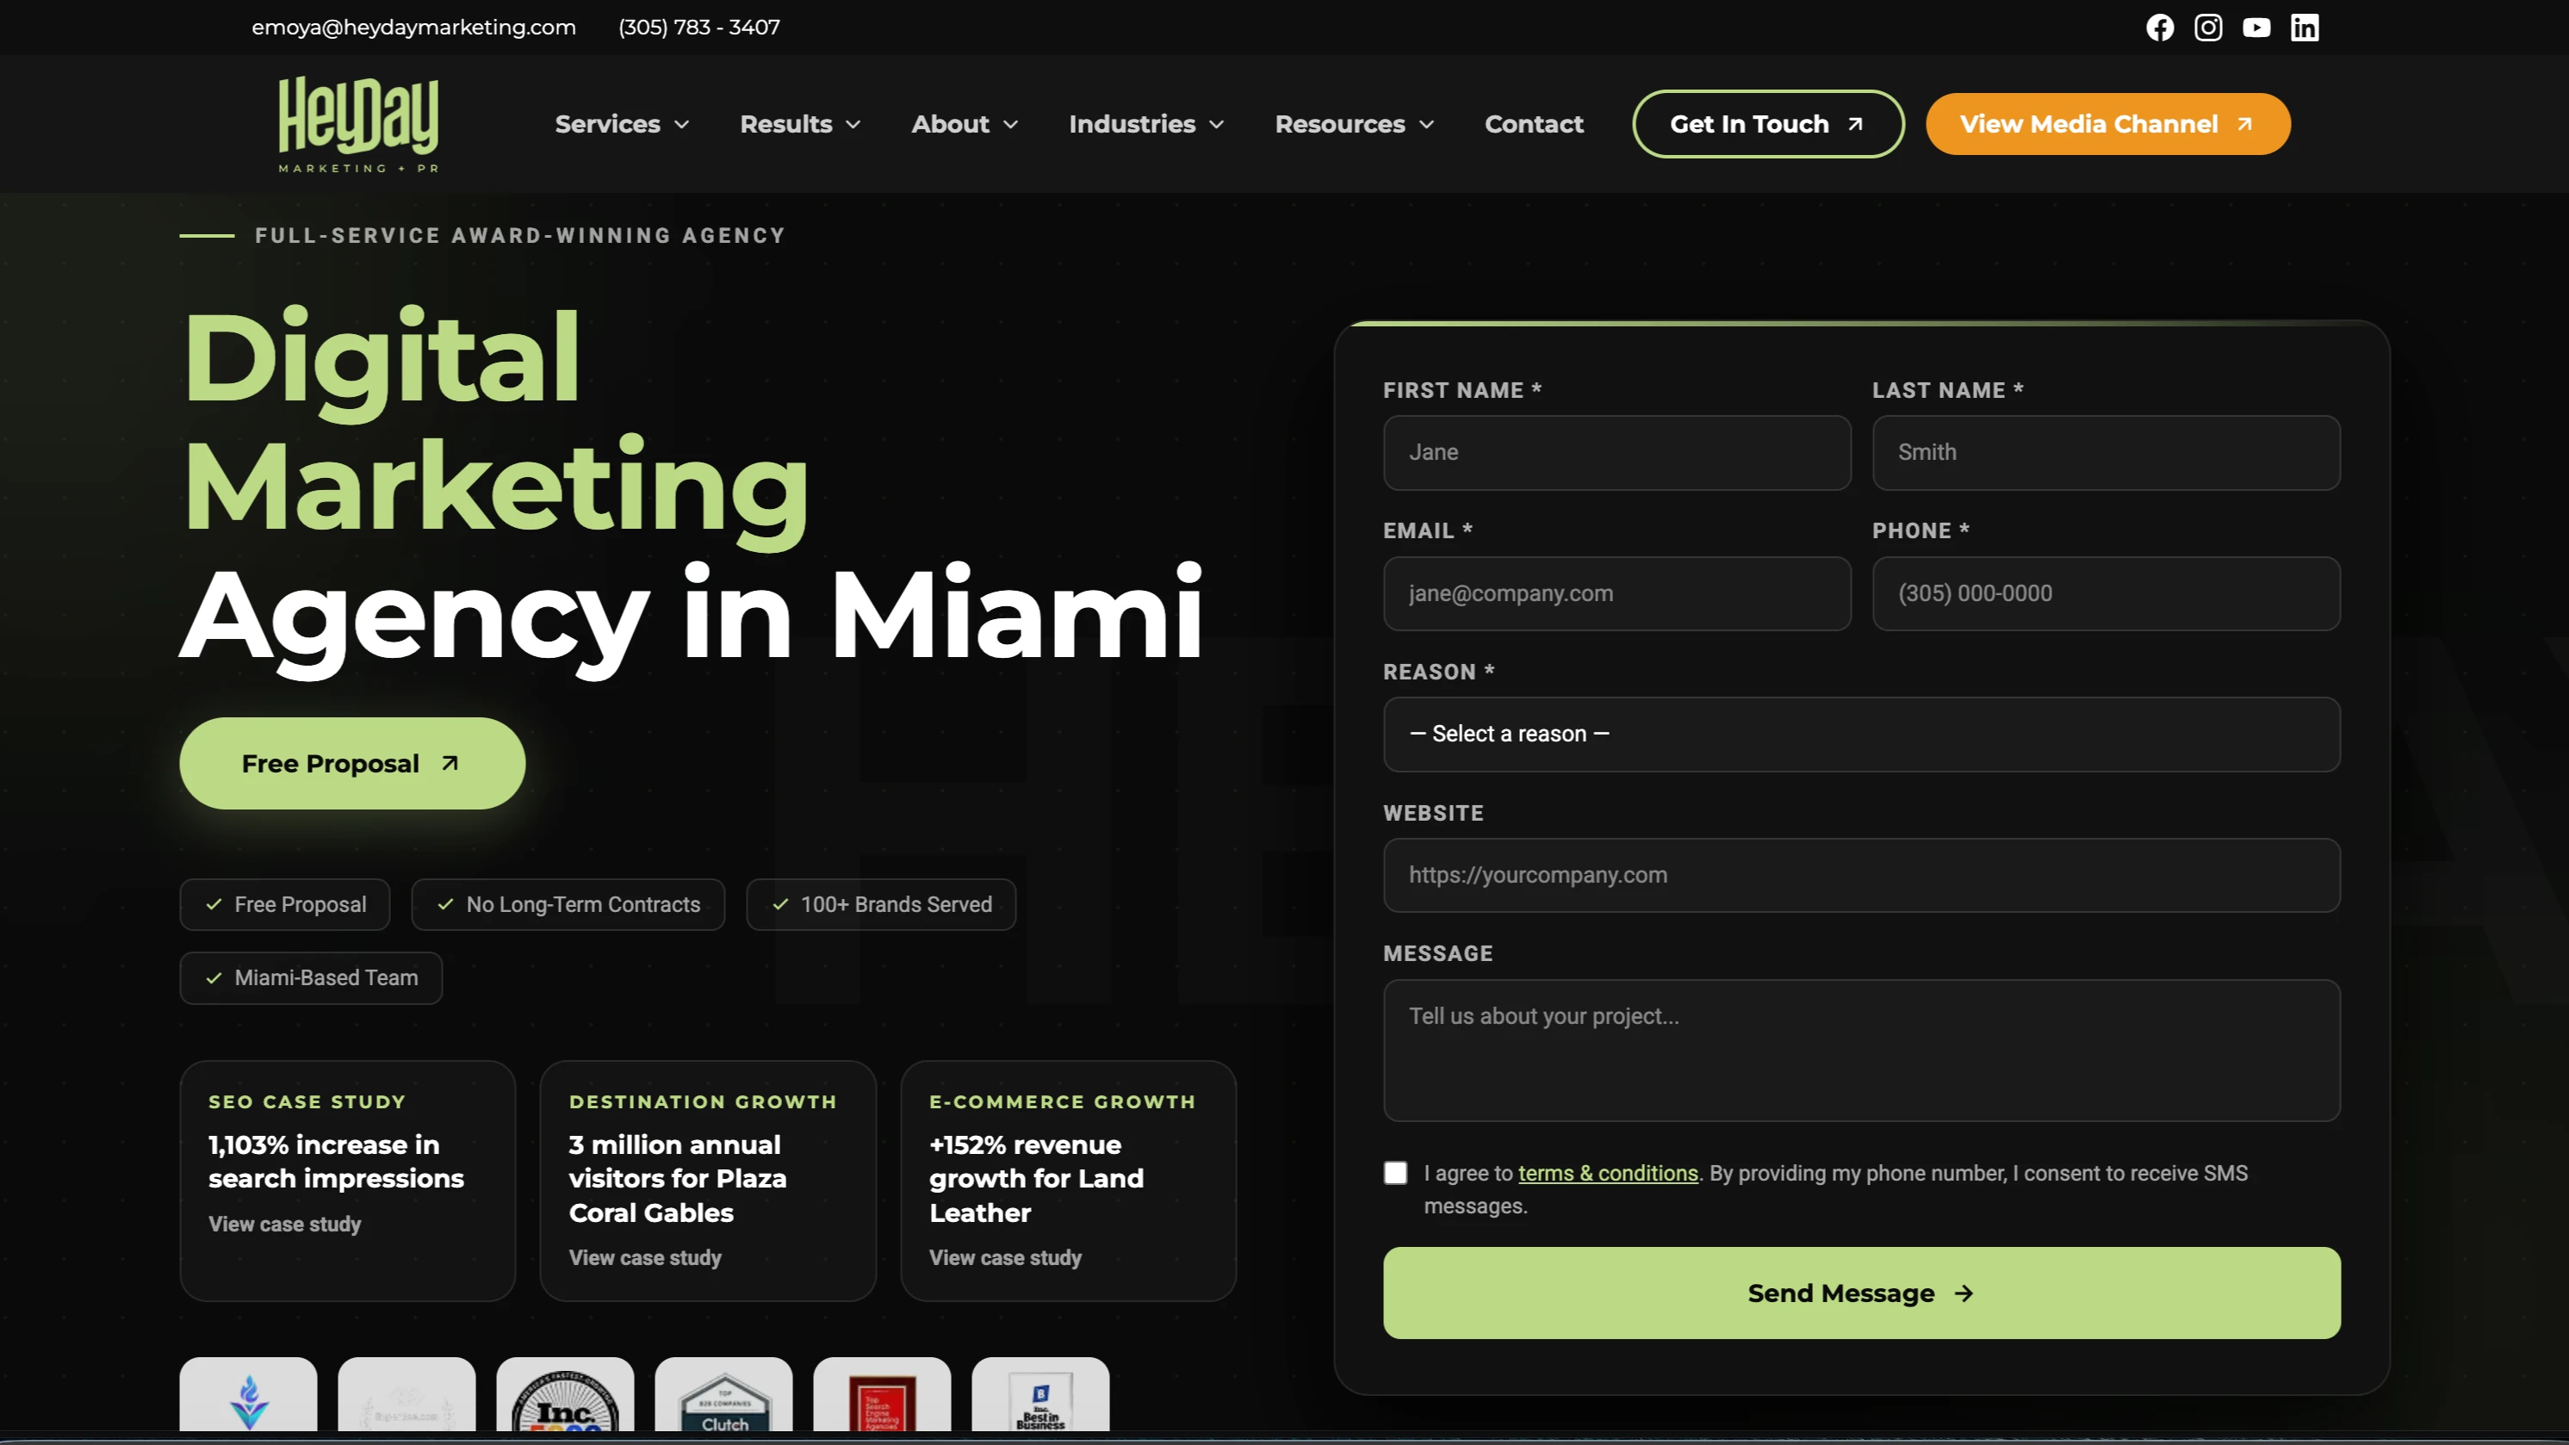Screen dimensions: 2569x1445
Task: Open the Results menu
Action: (x=800, y=124)
